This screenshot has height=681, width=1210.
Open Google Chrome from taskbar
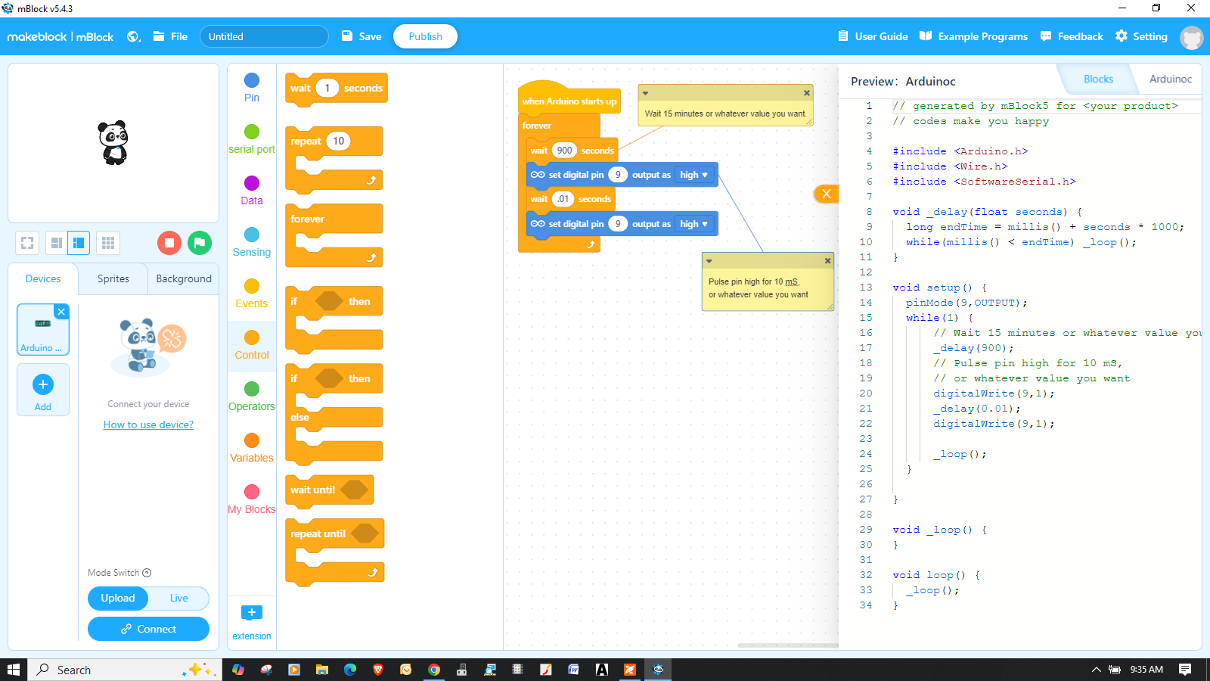(x=434, y=670)
